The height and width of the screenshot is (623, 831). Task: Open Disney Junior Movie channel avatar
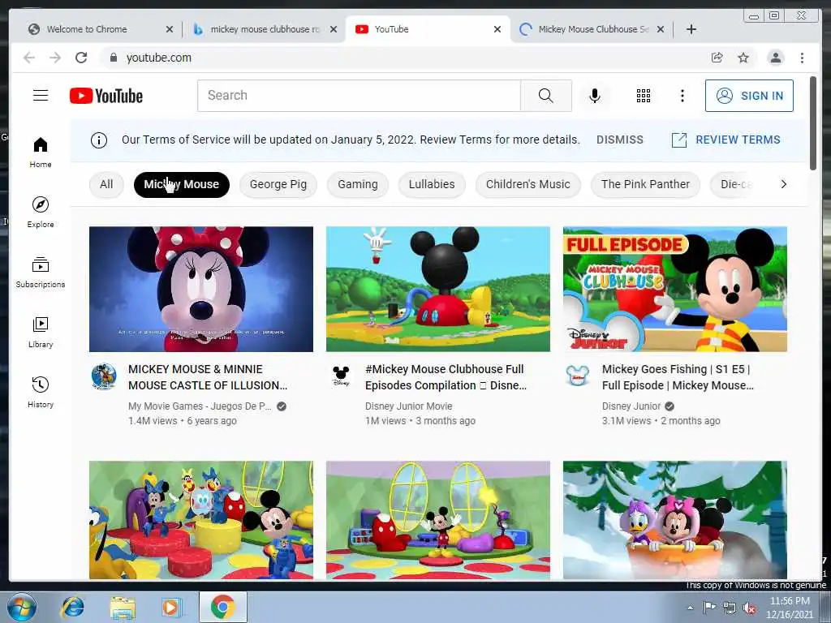(341, 376)
